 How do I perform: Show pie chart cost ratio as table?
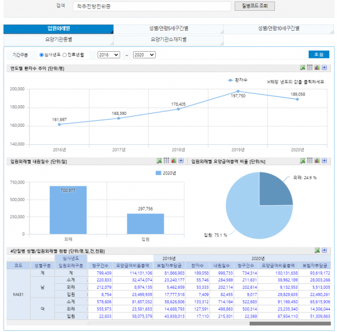[x=309, y=161]
